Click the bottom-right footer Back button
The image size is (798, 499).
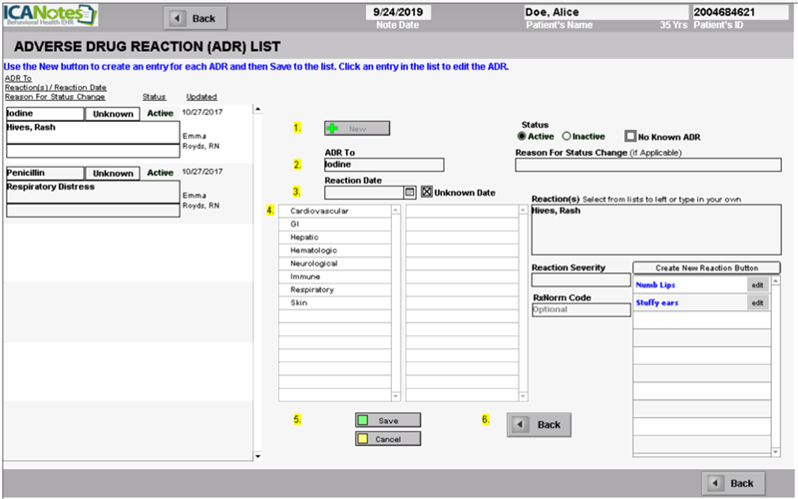click(733, 483)
